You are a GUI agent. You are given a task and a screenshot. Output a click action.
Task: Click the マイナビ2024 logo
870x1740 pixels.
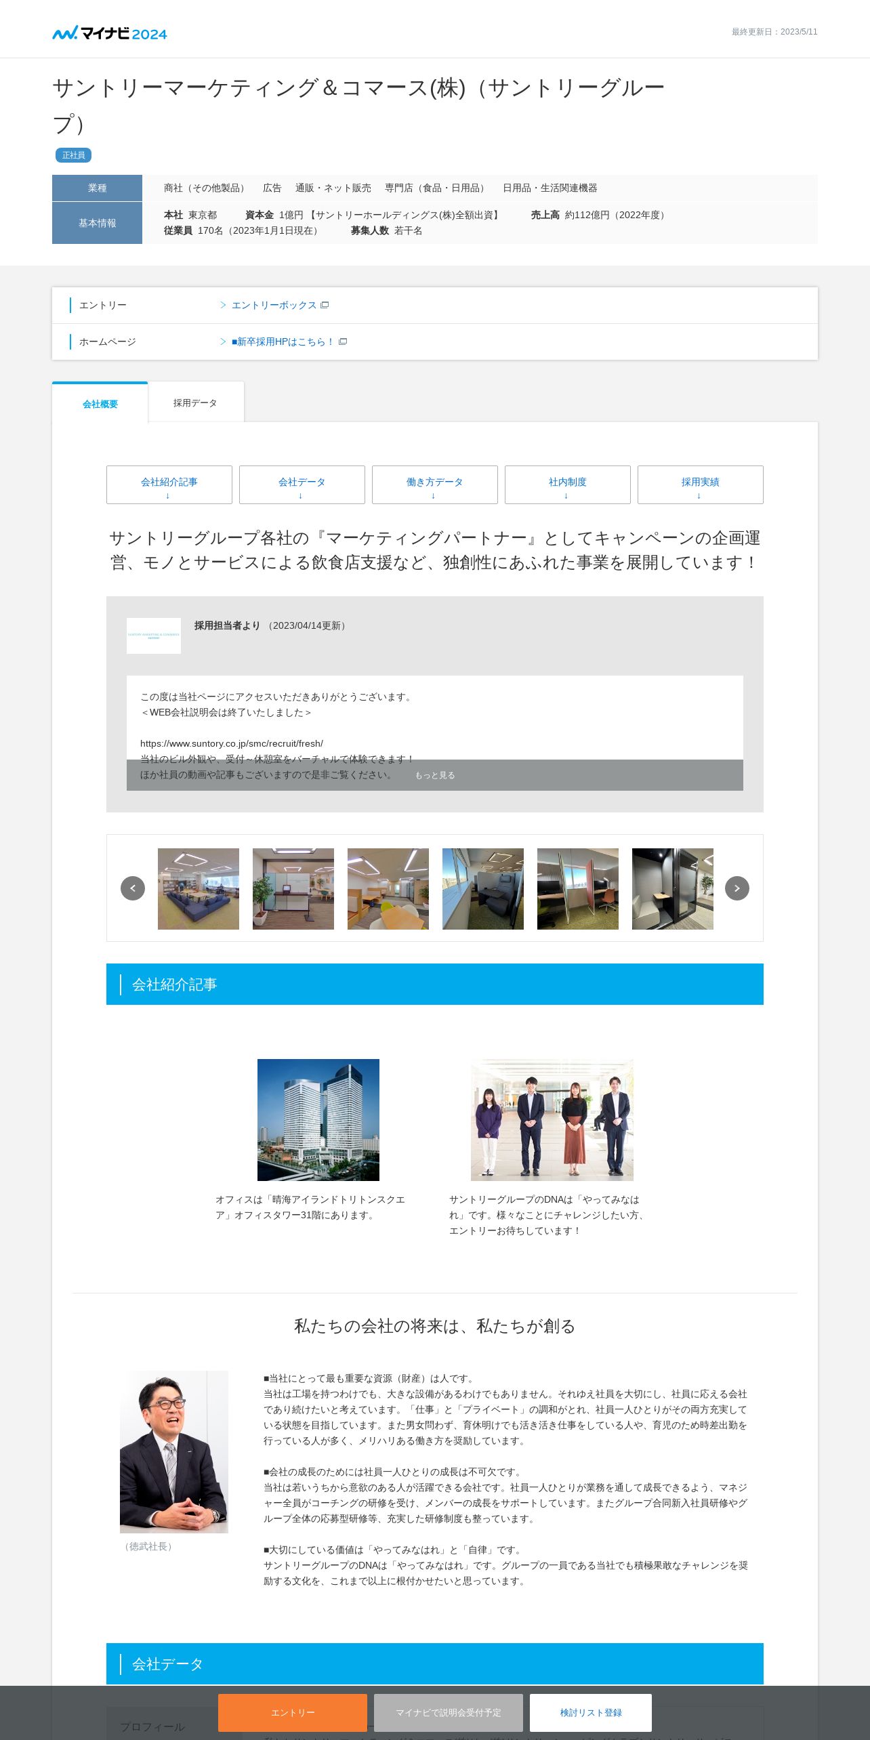click(x=110, y=33)
